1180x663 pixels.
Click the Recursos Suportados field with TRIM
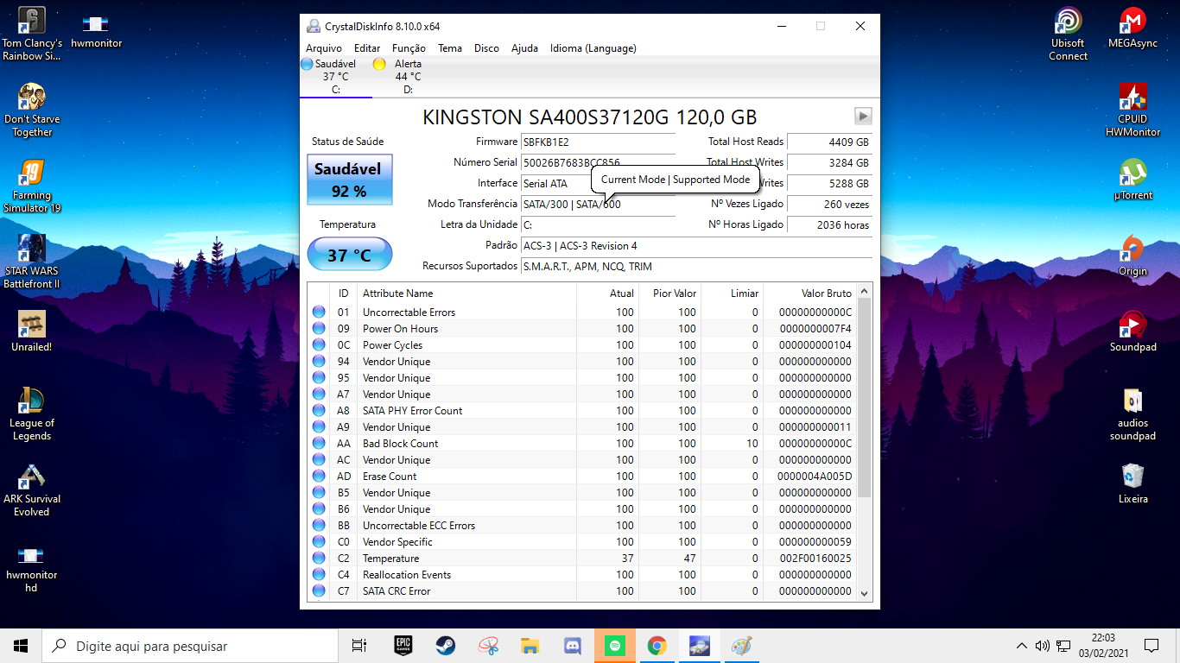(696, 266)
